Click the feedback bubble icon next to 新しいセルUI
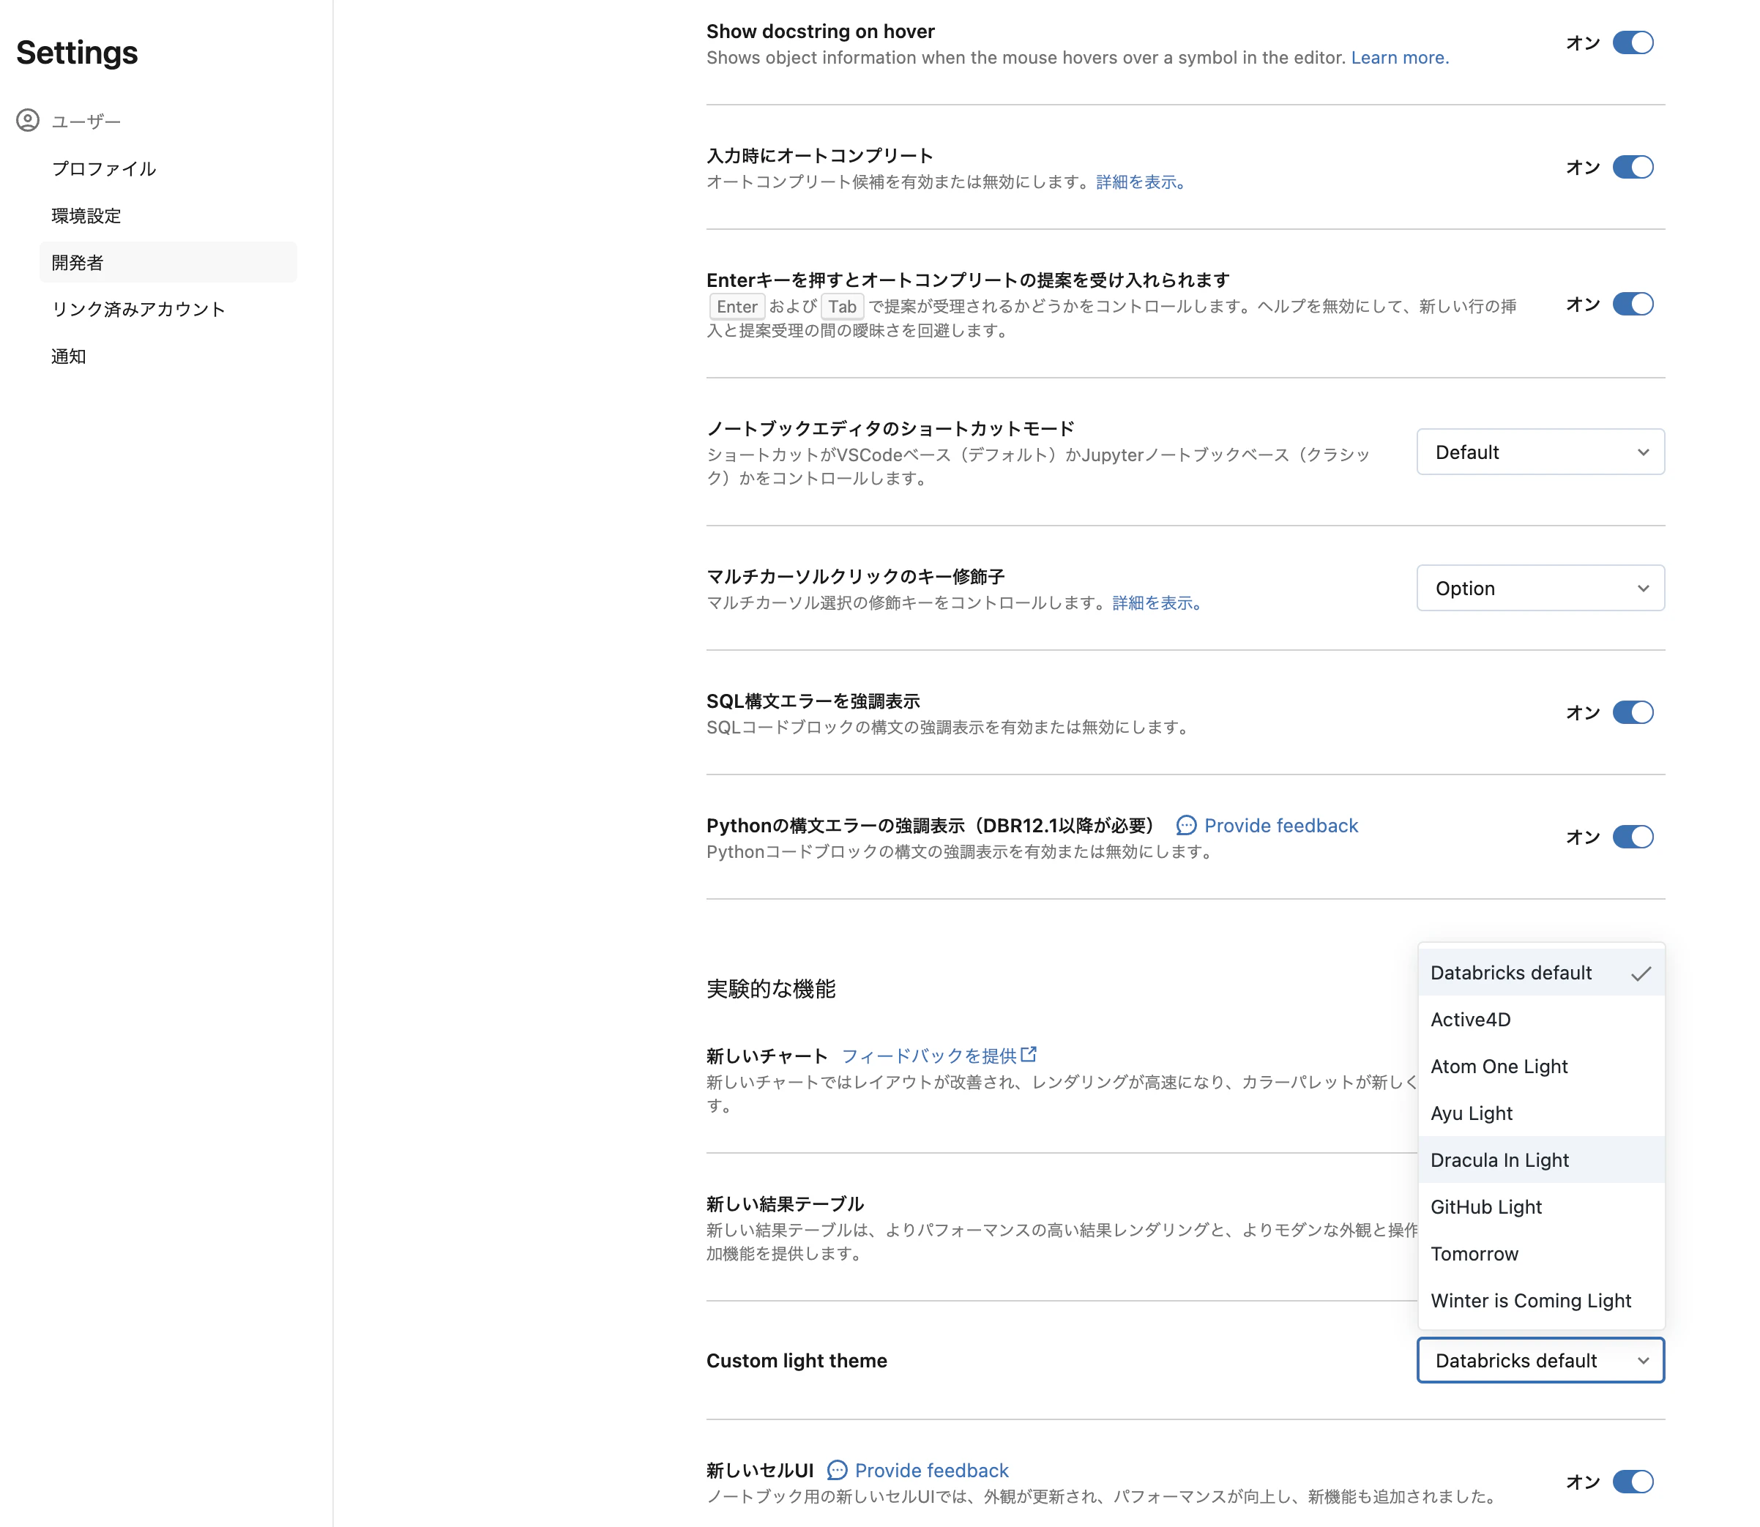The width and height of the screenshot is (1760, 1527). pyautogui.click(x=838, y=1470)
